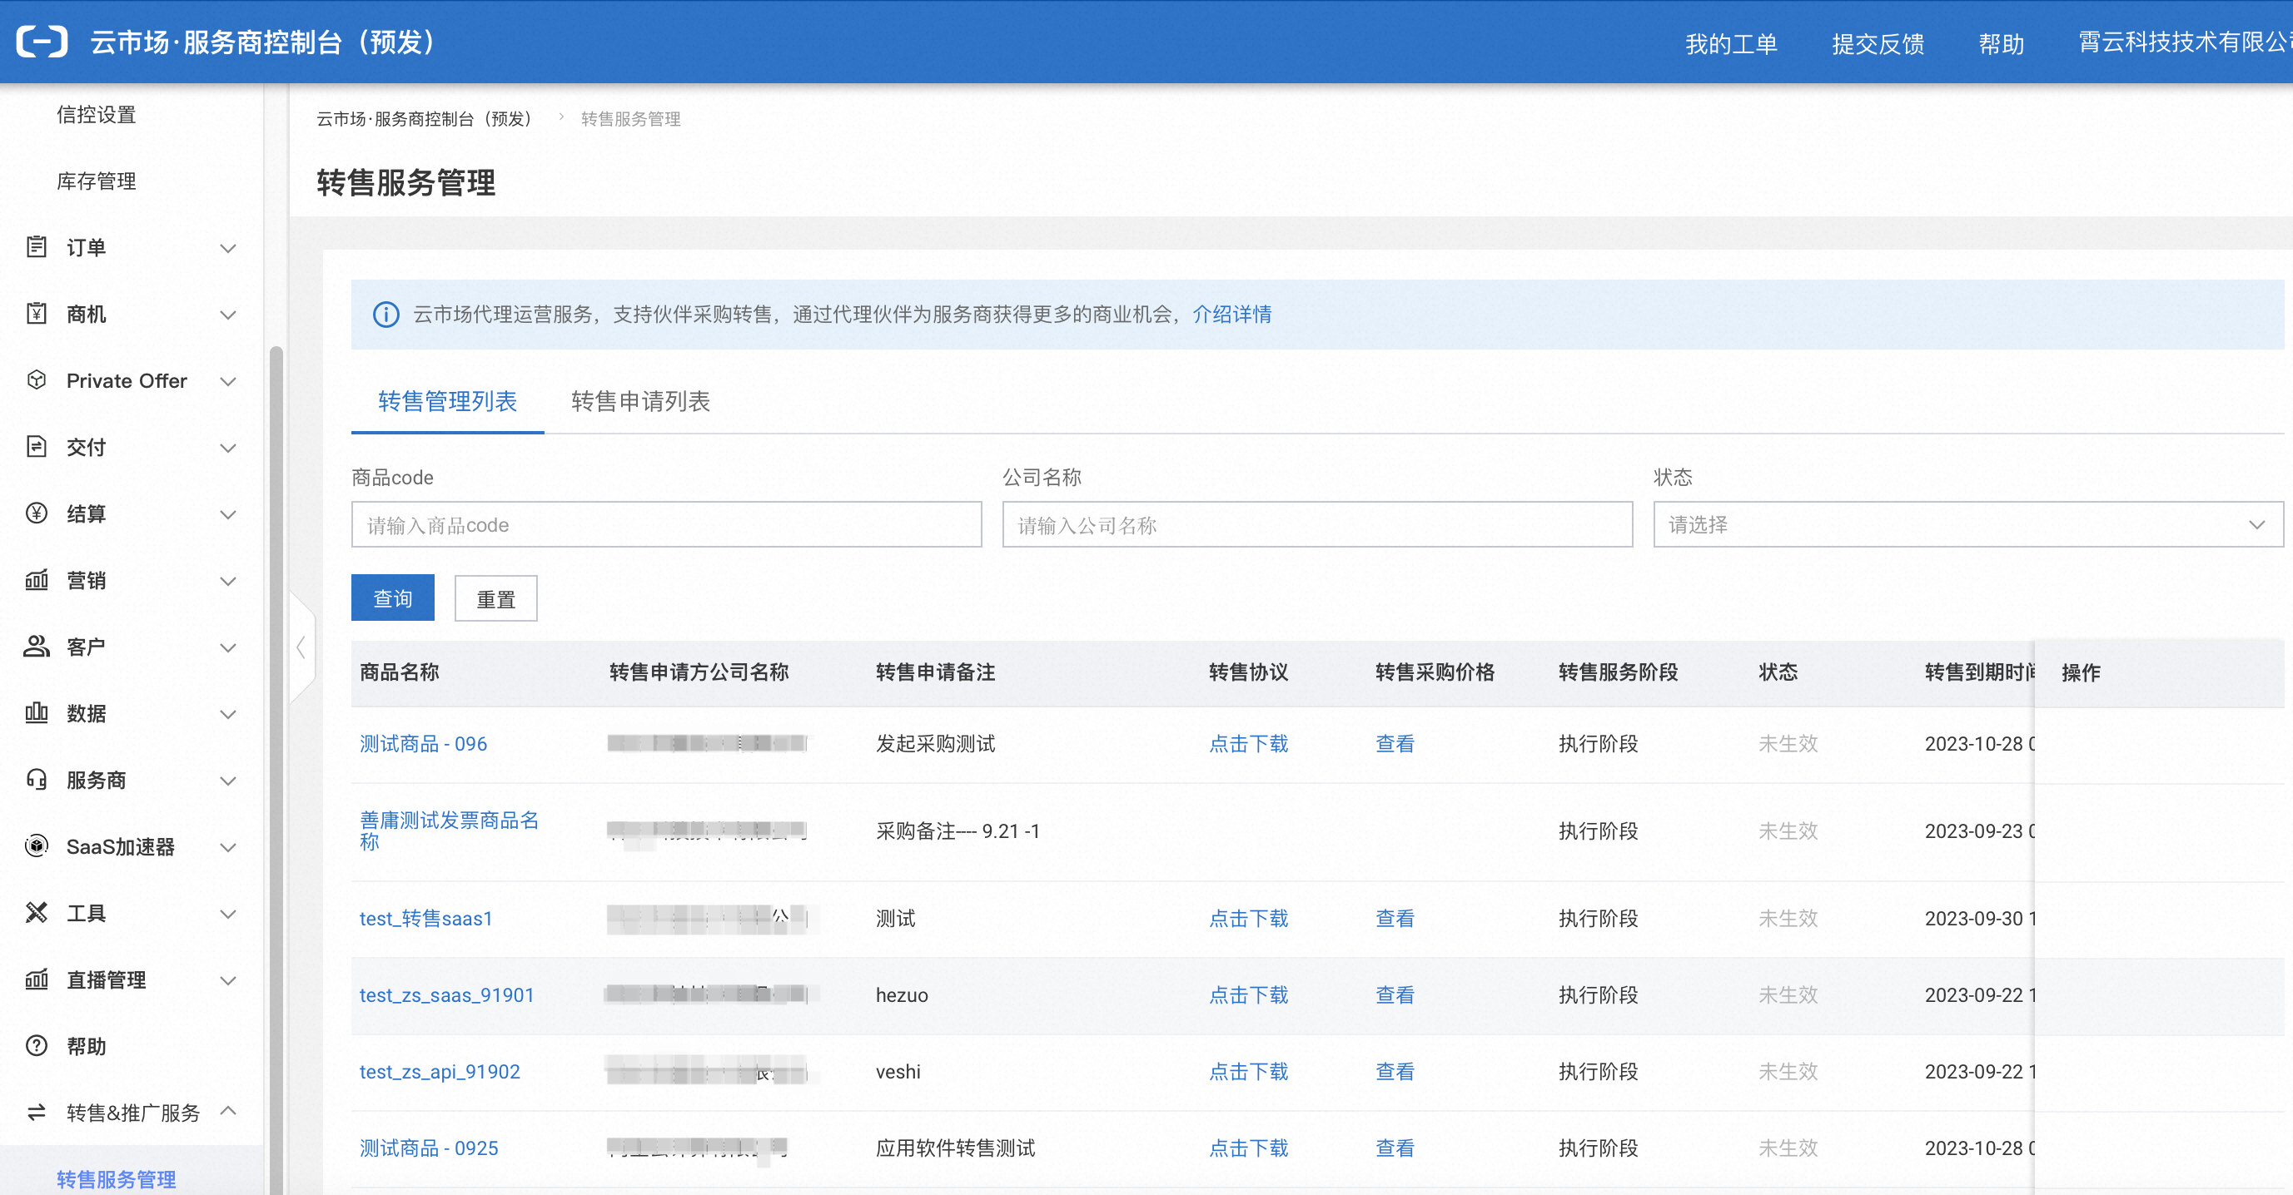Viewport: 2293px width, 1195px height.
Task: Click the hezuo remark cell
Action: click(902, 994)
